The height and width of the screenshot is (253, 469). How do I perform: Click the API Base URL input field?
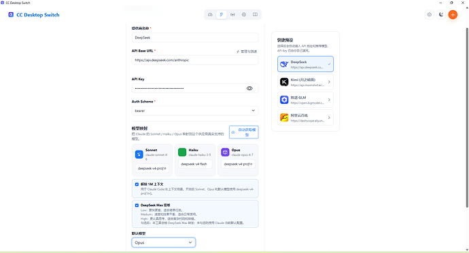195,60
